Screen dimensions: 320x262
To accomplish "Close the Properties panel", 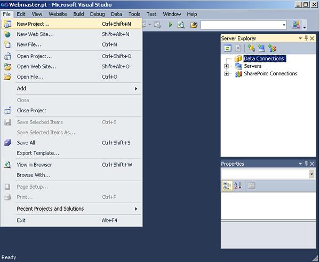I will click(312, 164).
